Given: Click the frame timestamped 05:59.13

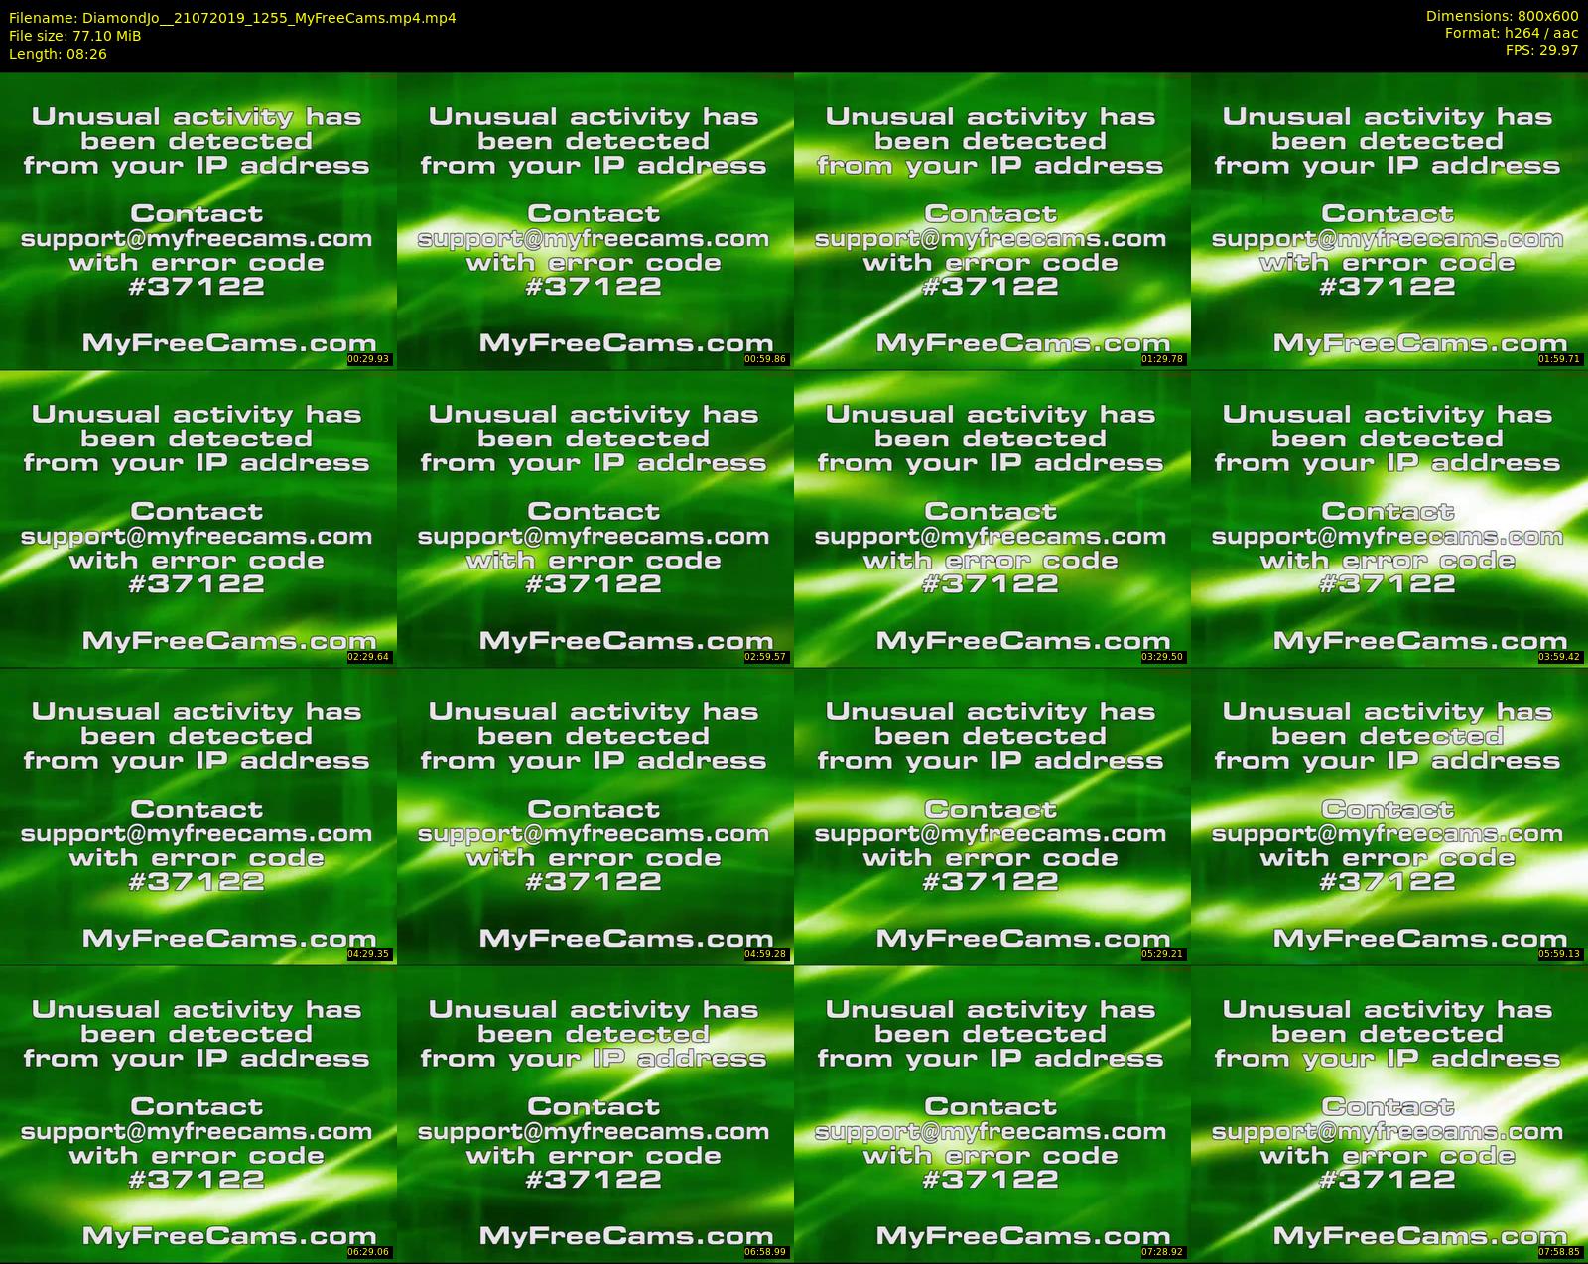Looking at the screenshot, I should [1389, 816].
